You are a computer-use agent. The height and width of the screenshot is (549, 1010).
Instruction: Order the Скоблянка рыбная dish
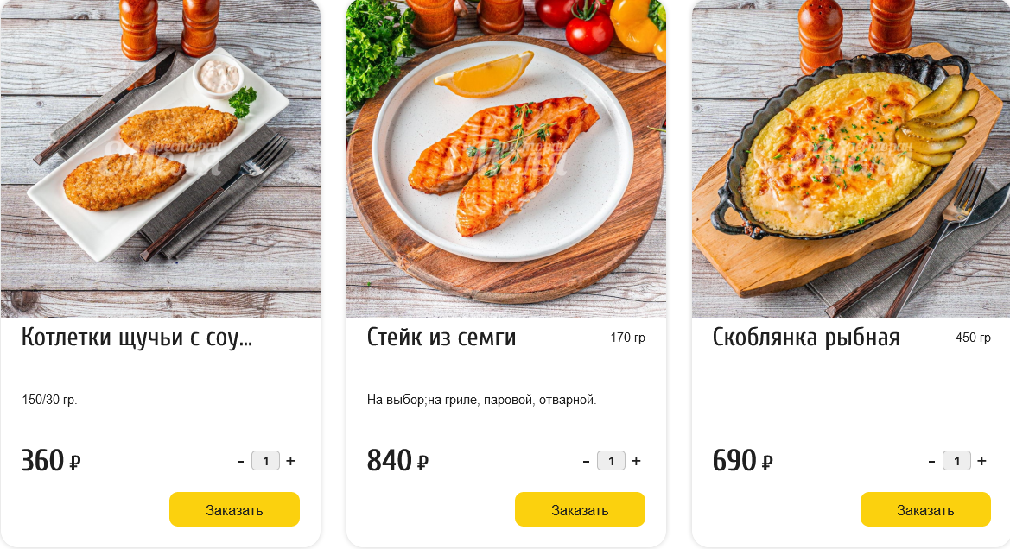click(x=925, y=510)
